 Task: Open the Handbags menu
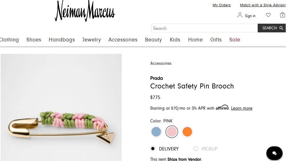62,40
